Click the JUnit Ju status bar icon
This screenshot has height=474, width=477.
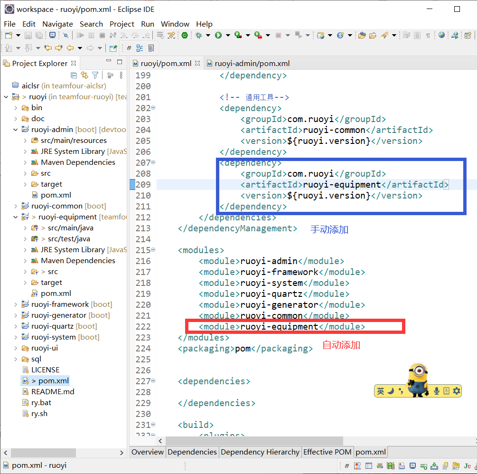(x=467, y=466)
